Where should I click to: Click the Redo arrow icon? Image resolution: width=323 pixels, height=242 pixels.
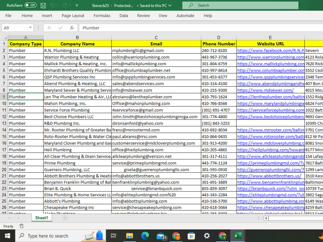[x=65, y=5]
